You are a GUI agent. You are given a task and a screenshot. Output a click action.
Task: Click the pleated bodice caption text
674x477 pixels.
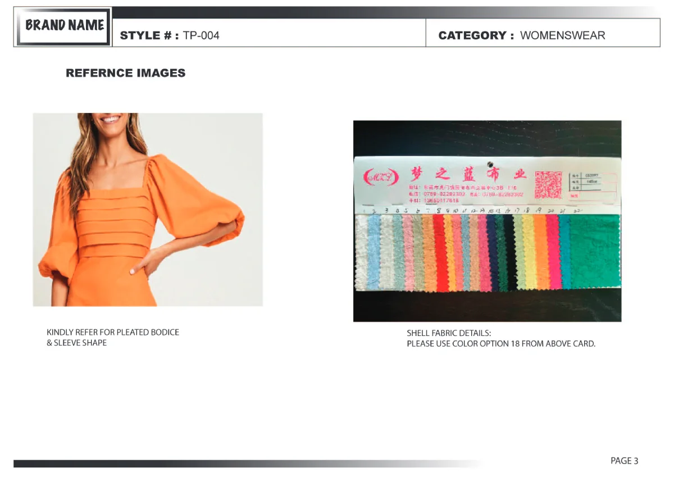[x=112, y=337]
